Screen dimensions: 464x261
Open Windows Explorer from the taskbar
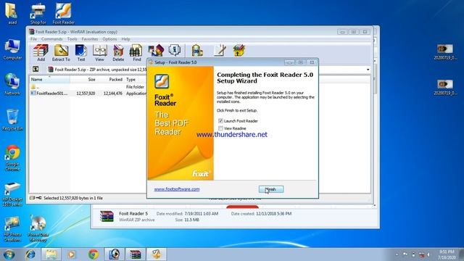coord(51,254)
